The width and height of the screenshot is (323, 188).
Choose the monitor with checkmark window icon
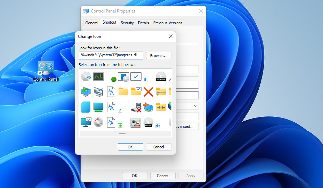[x=86, y=122]
